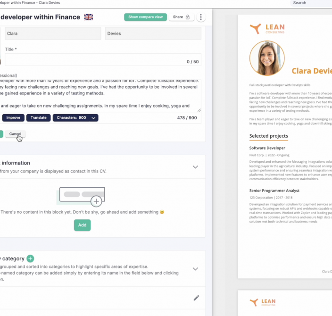This screenshot has width=332, height=316.
Task: Click the Translate button
Action: 38,117
